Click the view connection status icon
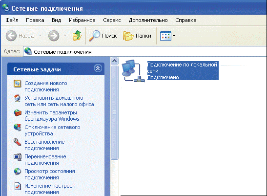 point(18,172)
